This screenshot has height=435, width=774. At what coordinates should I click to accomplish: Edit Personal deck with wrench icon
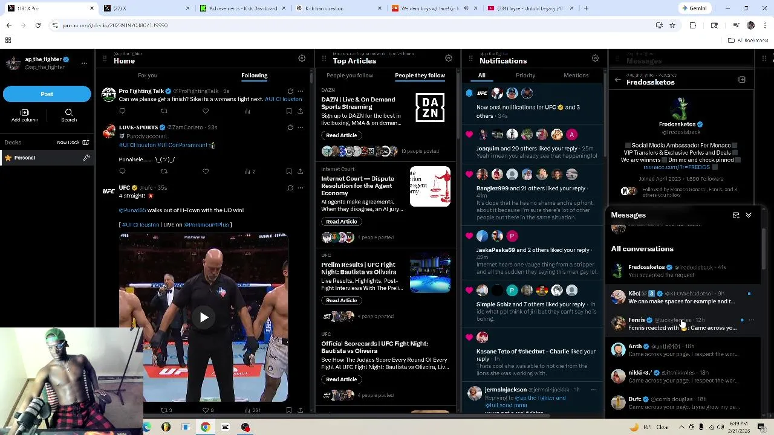point(86,158)
